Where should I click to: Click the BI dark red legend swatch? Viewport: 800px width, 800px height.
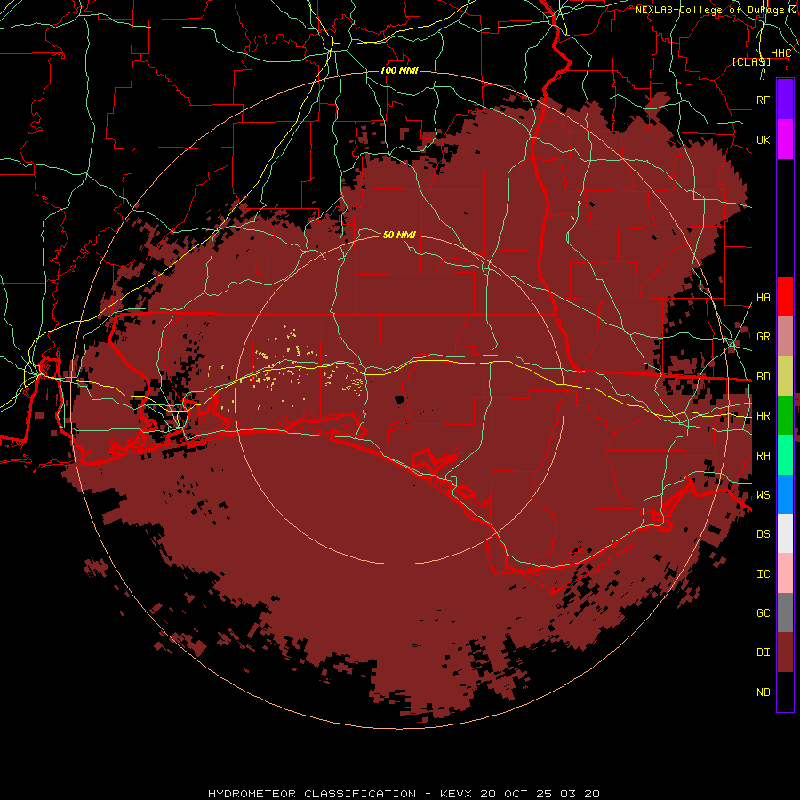pyautogui.click(x=785, y=652)
